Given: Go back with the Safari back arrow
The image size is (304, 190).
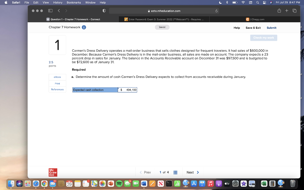Looking at the screenshot, I should coord(59,11).
